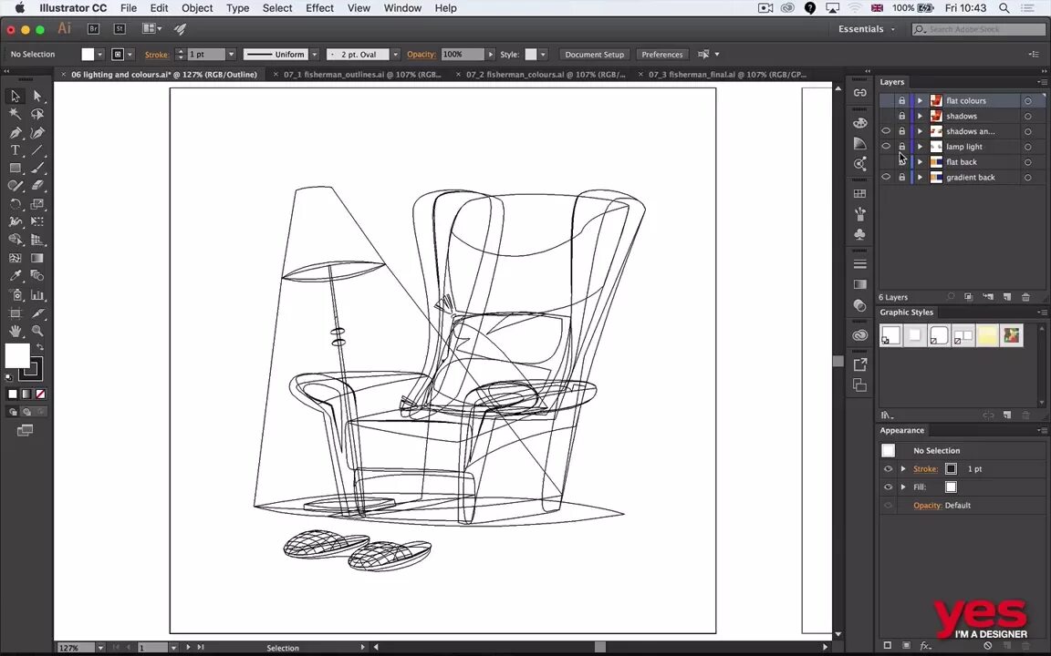
Task: Expand Fill attribute in Appearance panel
Action: tap(903, 487)
